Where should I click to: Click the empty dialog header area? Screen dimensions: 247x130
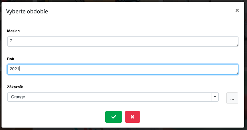[x=137, y=12]
